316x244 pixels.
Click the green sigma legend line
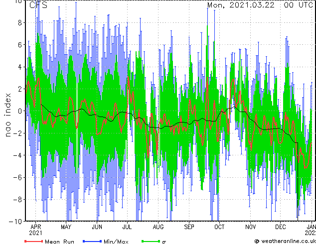(x=151, y=241)
